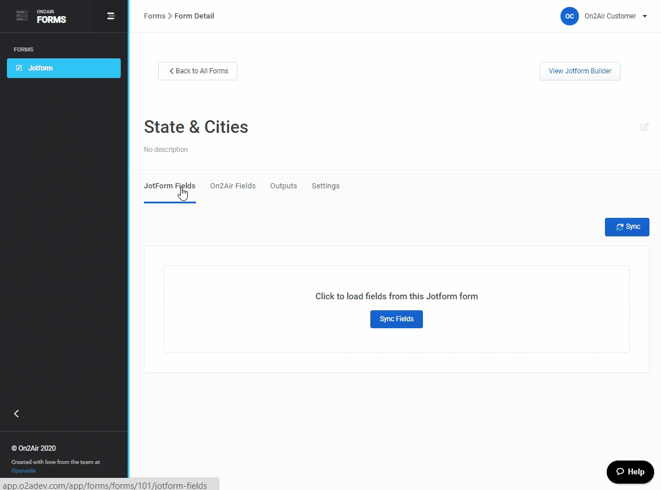Click the Forms breadcrumb link
This screenshot has height=490, width=661.
click(154, 16)
